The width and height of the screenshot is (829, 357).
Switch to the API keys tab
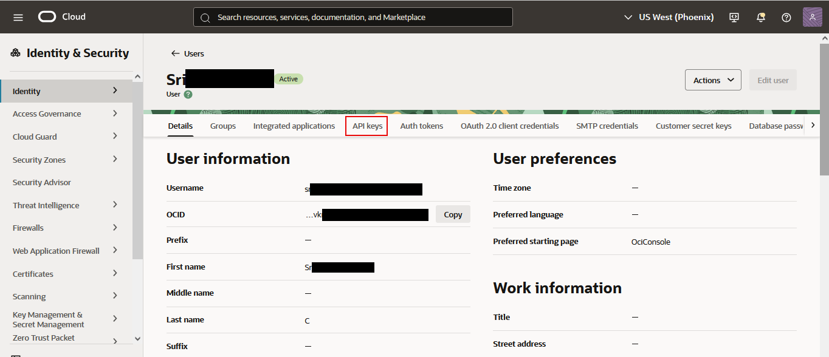367,126
